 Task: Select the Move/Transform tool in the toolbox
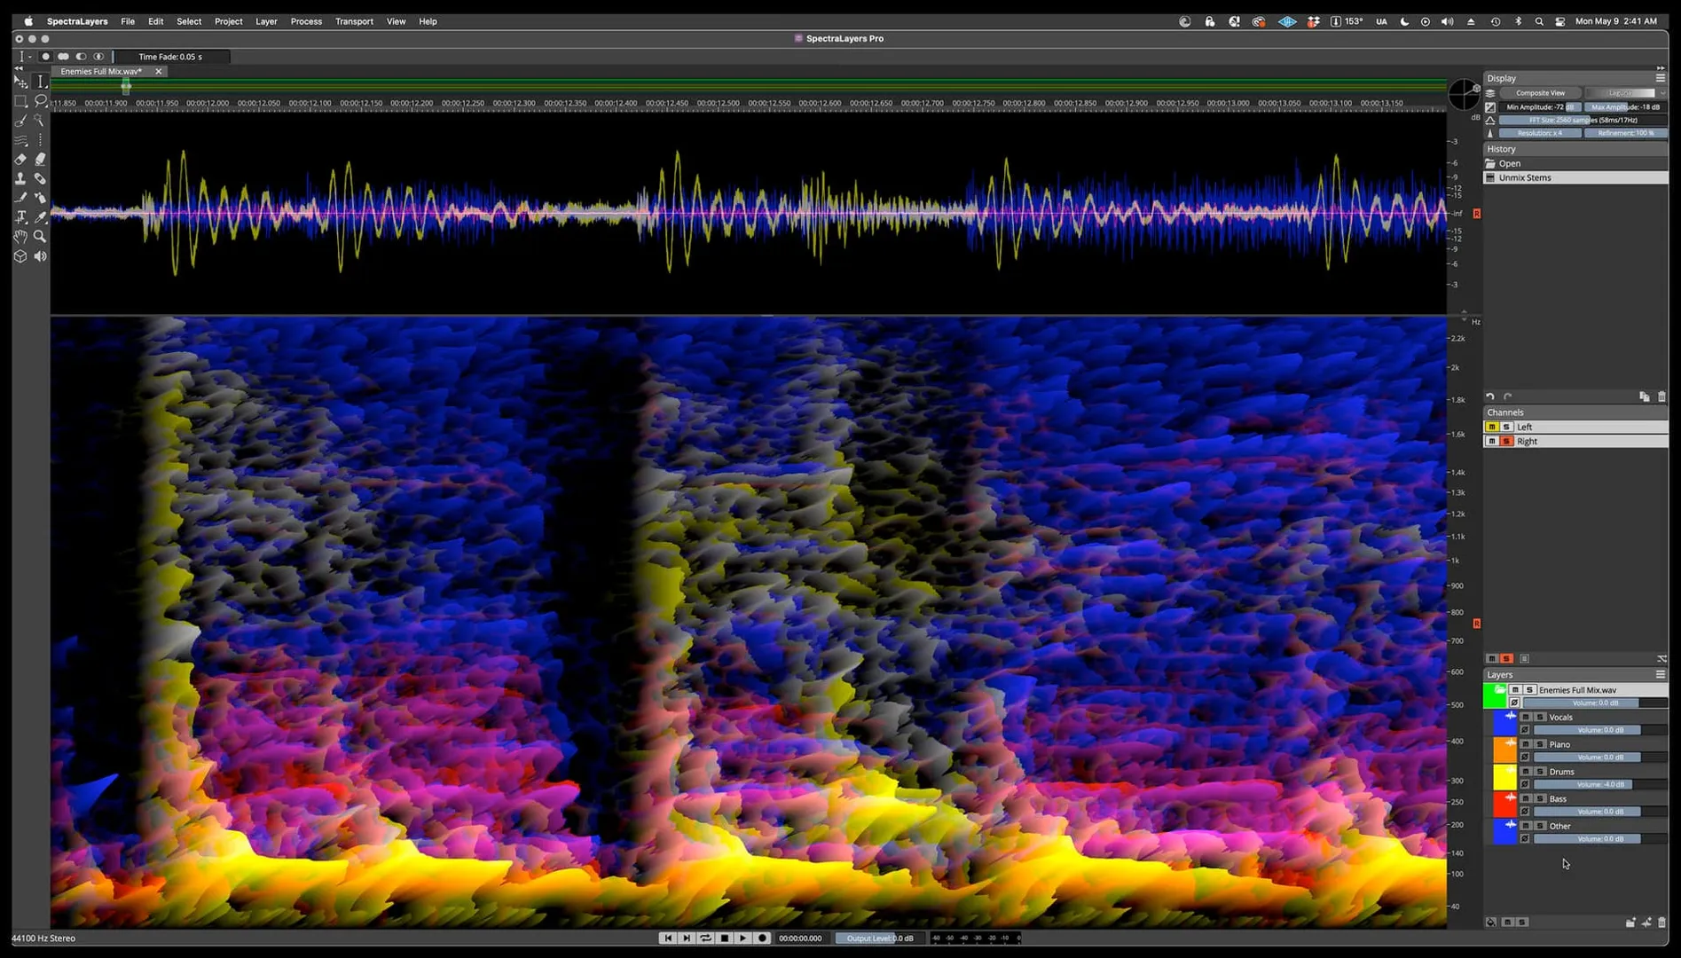[20, 82]
